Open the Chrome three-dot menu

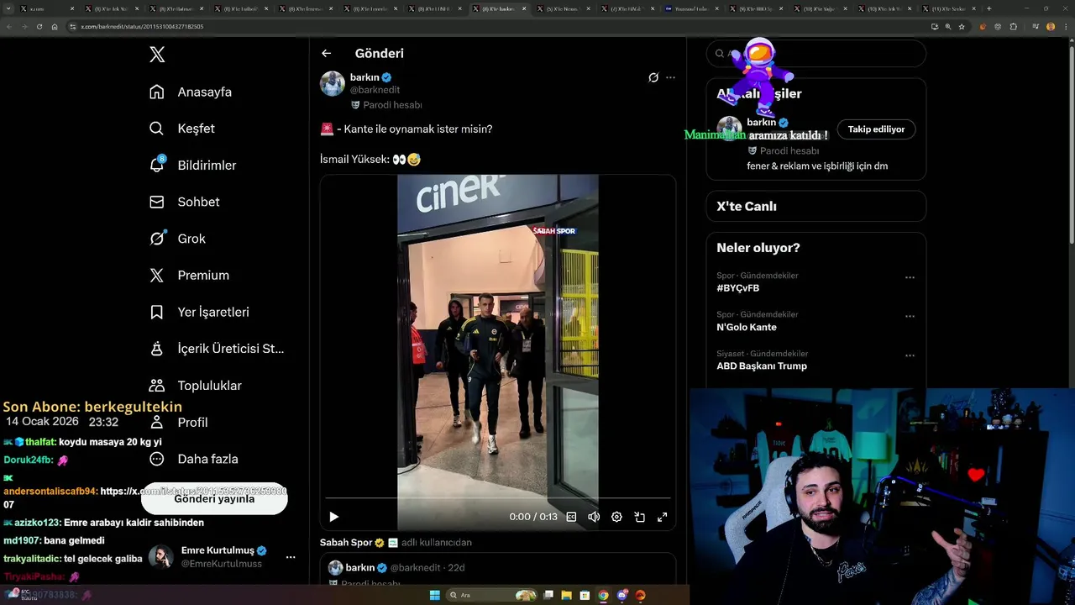1065,26
